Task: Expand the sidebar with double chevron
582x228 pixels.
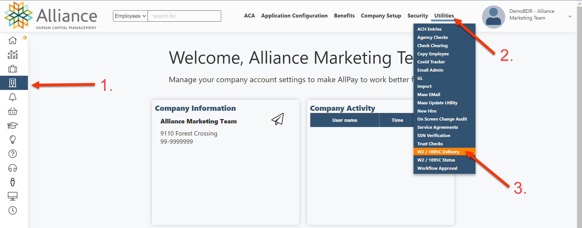Action: (24, 38)
